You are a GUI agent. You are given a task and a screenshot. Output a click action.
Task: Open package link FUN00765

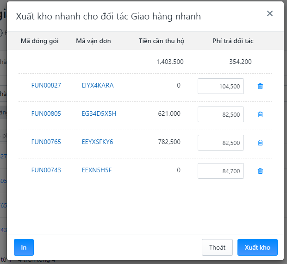[46, 142]
